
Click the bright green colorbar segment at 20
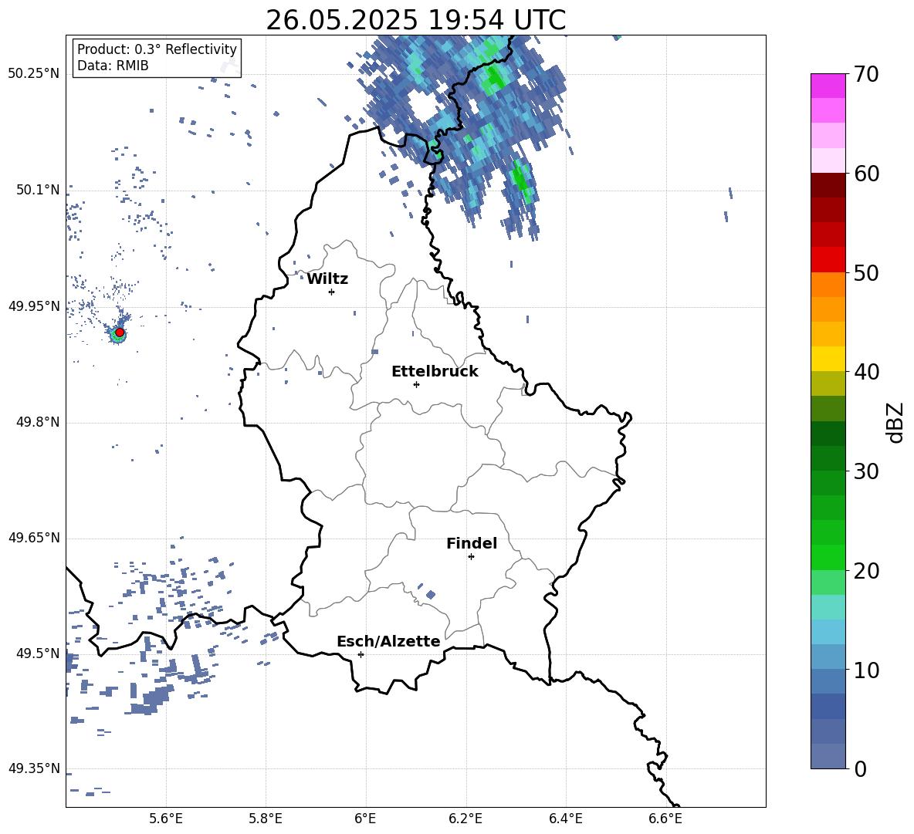[828, 557]
